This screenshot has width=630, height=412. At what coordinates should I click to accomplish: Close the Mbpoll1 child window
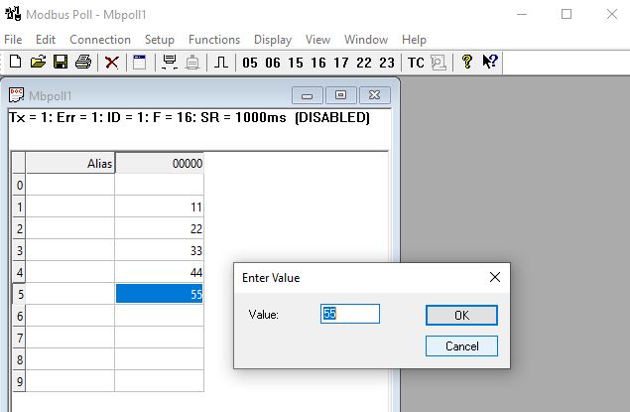pos(374,95)
